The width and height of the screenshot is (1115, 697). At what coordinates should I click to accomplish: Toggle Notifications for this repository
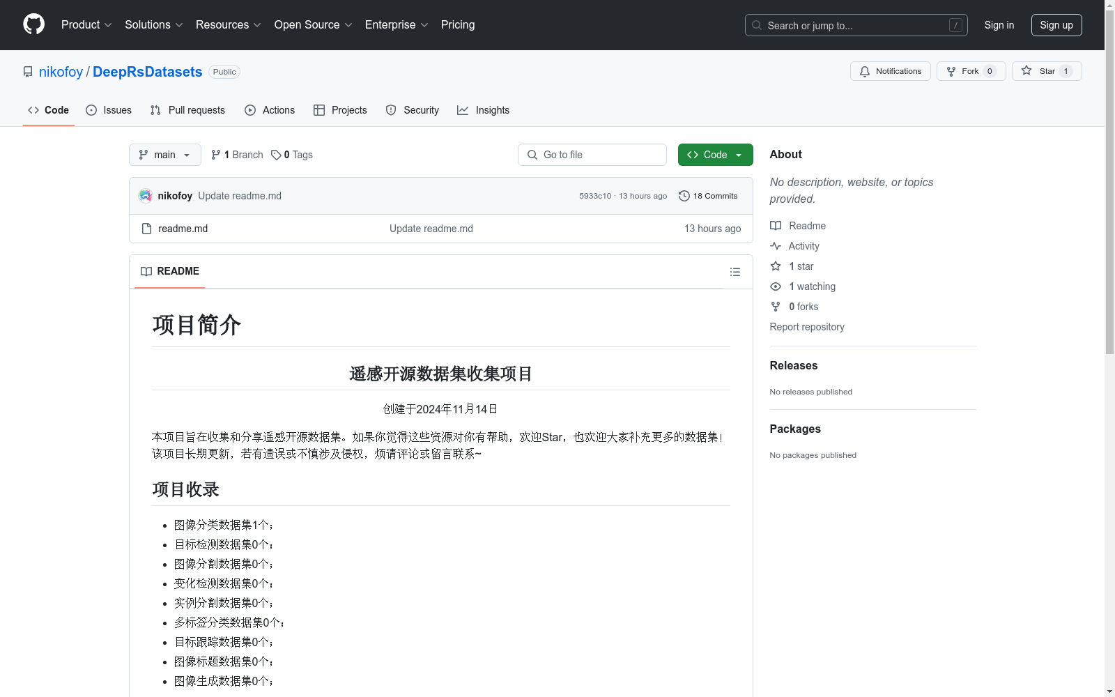click(x=890, y=71)
